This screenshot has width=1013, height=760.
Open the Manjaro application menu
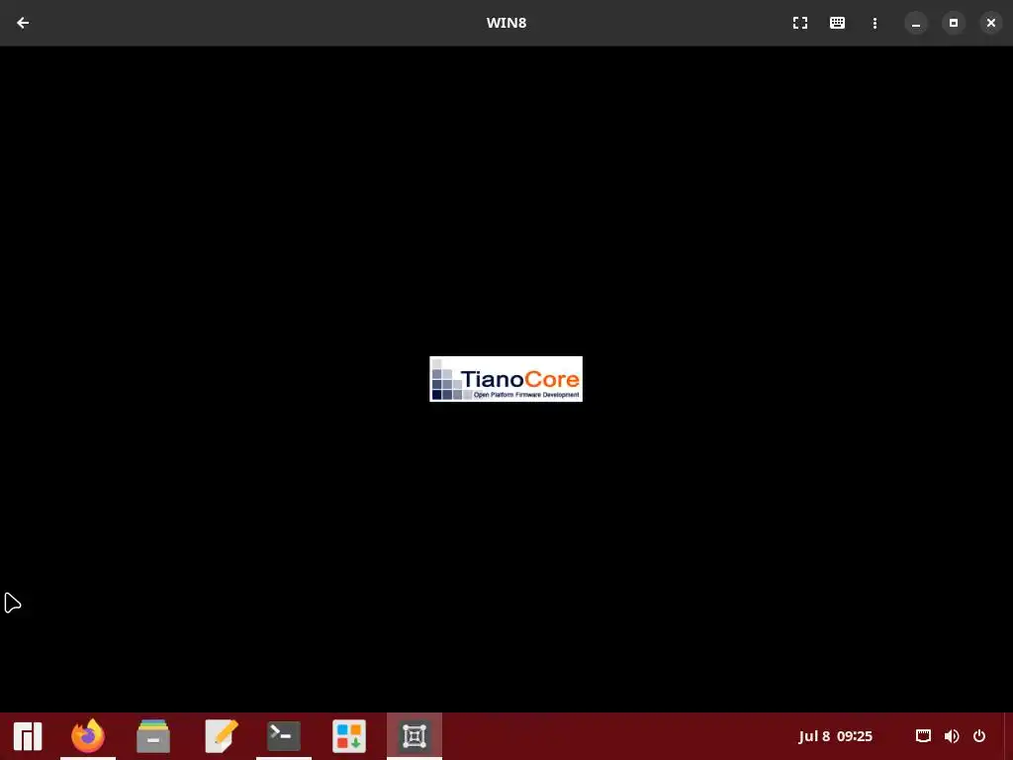[x=27, y=736]
